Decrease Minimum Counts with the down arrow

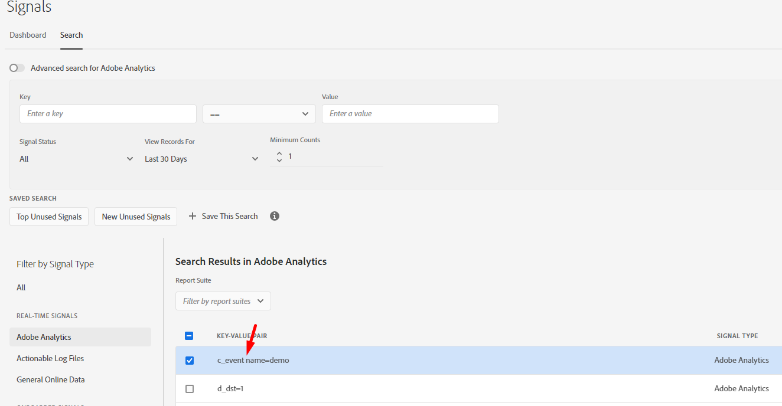click(x=279, y=161)
